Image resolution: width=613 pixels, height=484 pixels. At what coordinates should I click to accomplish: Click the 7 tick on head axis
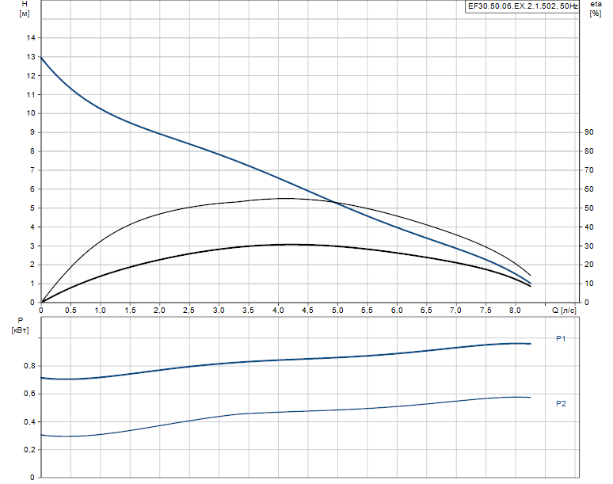coord(32,170)
